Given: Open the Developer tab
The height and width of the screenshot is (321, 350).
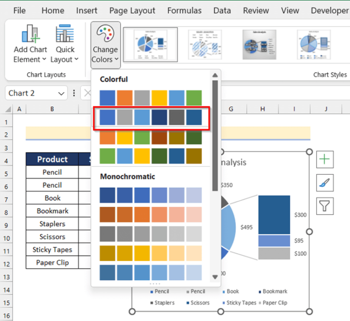Looking at the screenshot, I should click(329, 11).
